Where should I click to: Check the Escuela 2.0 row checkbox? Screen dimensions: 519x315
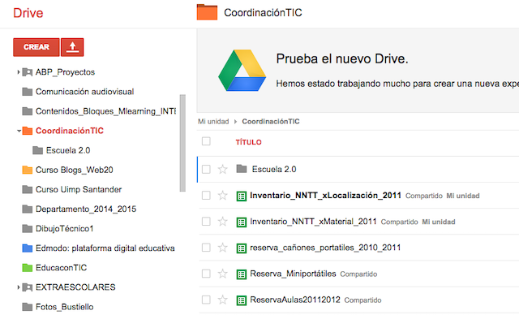206,169
